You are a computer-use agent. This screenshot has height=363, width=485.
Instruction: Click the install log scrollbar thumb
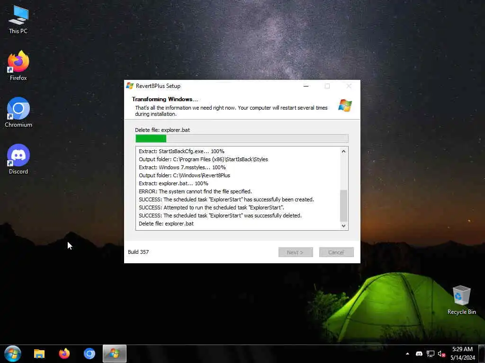(344, 206)
